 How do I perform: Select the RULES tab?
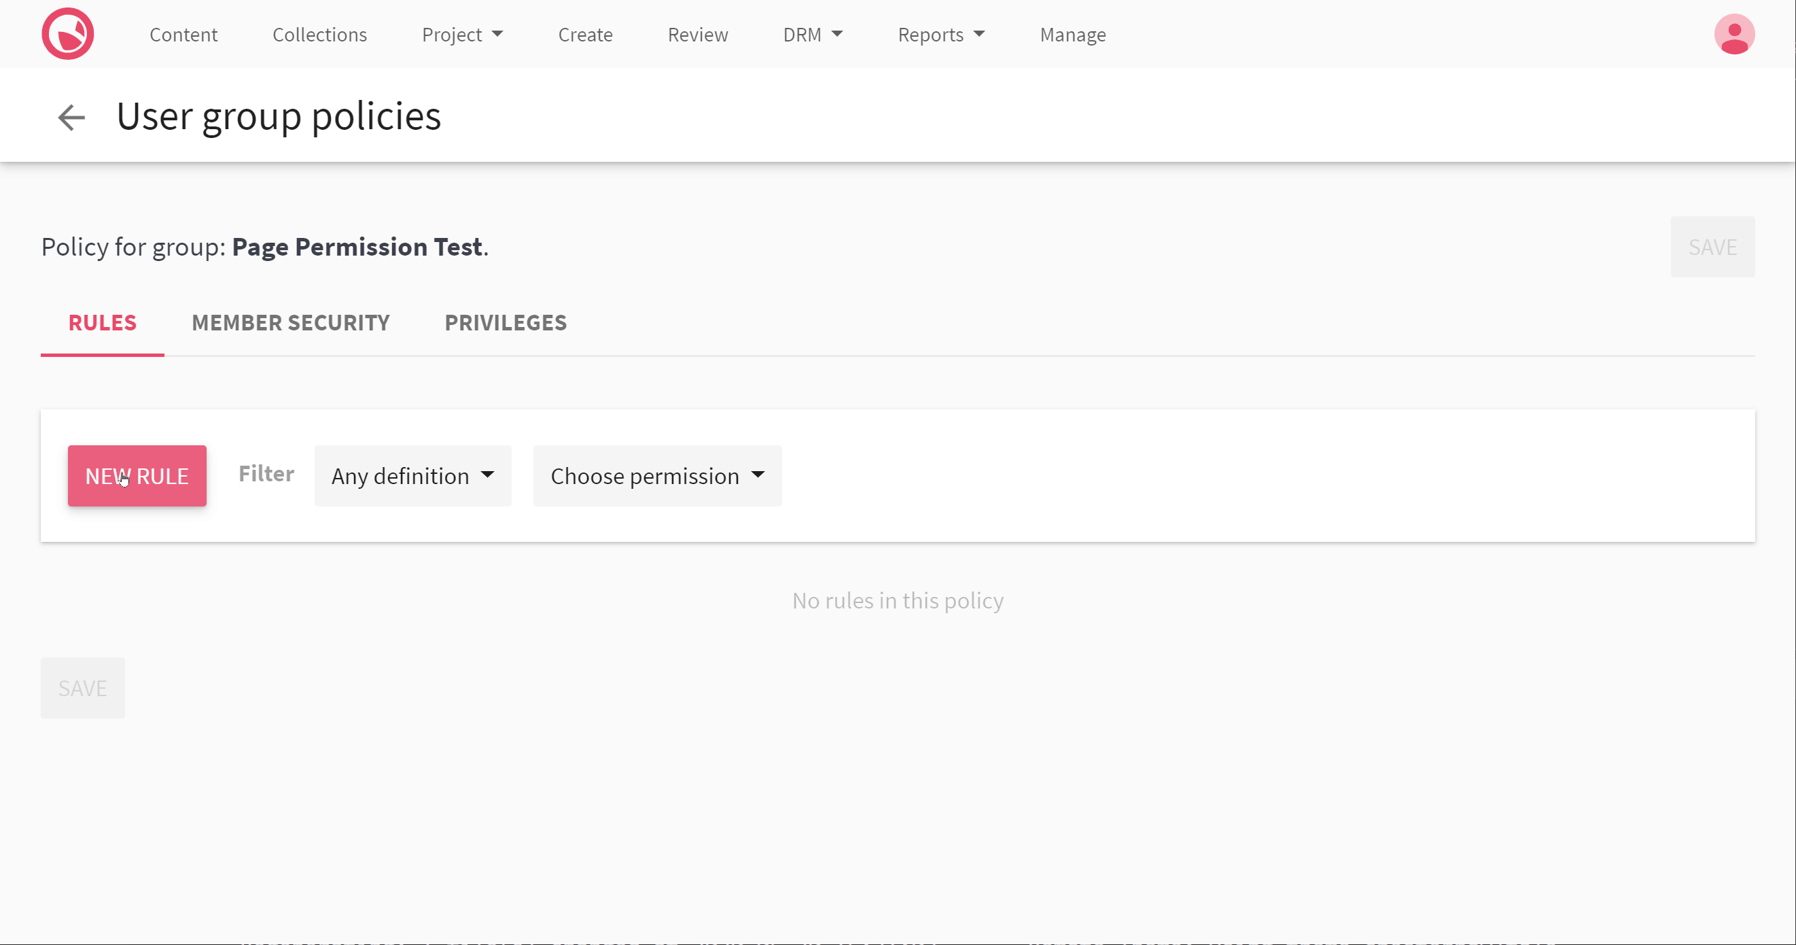click(x=103, y=322)
